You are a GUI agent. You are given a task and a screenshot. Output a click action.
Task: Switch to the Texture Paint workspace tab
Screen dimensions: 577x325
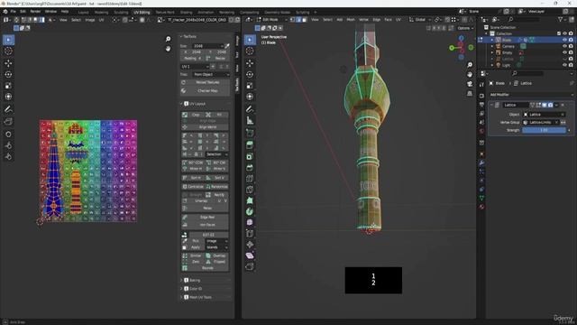pos(165,12)
